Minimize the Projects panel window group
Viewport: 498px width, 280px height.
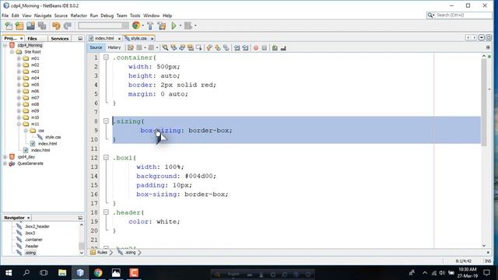(80, 38)
